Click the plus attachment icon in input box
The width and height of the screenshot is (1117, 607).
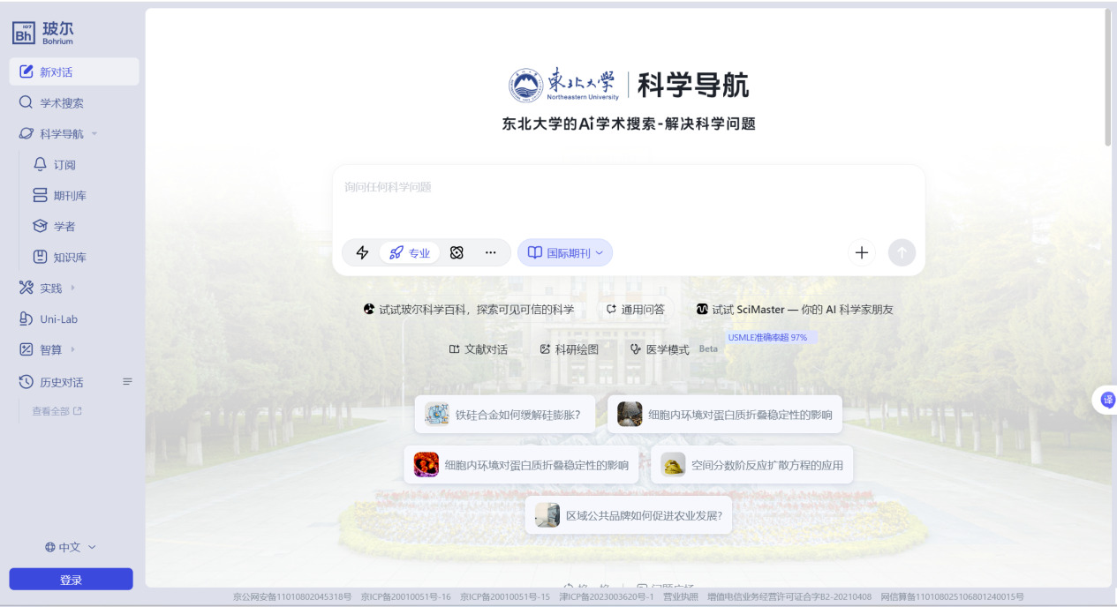862,253
